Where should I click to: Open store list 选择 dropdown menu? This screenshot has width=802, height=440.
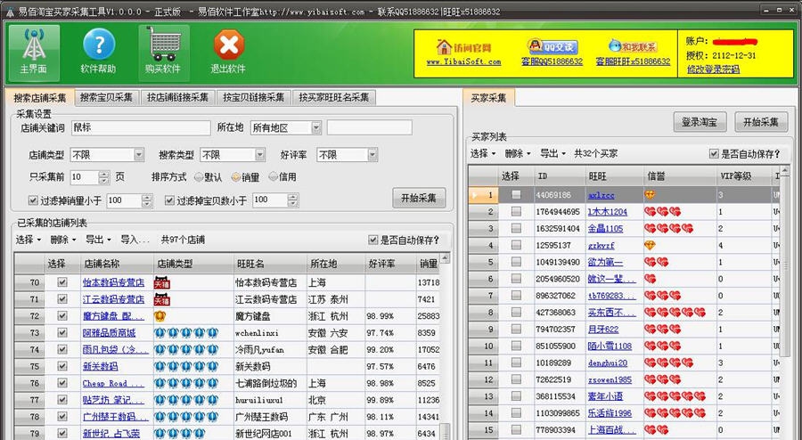tap(29, 240)
